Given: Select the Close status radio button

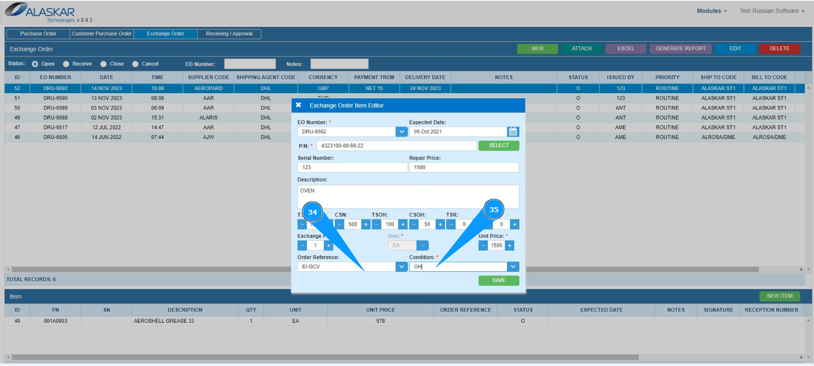Looking at the screenshot, I should pos(103,64).
